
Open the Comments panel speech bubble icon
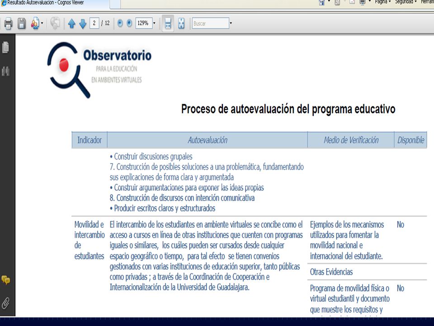click(x=5, y=280)
